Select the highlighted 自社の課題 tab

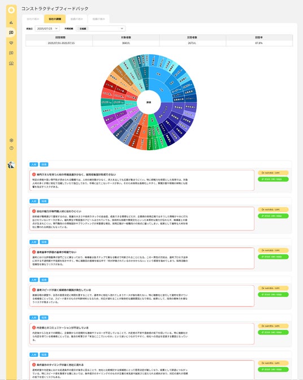coord(55,19)
